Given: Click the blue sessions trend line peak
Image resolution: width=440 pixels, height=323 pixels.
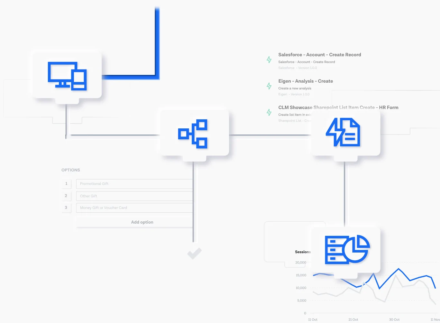Looking at the screenshot, I should click(399, 269).
